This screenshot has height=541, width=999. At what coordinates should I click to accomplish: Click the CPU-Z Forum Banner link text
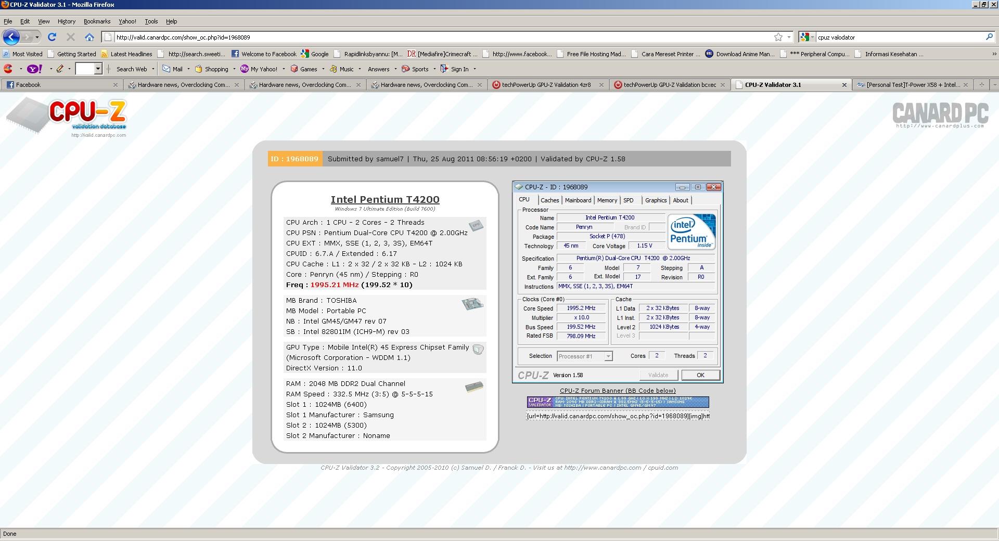pyautogui.click(x=618, y=391)
